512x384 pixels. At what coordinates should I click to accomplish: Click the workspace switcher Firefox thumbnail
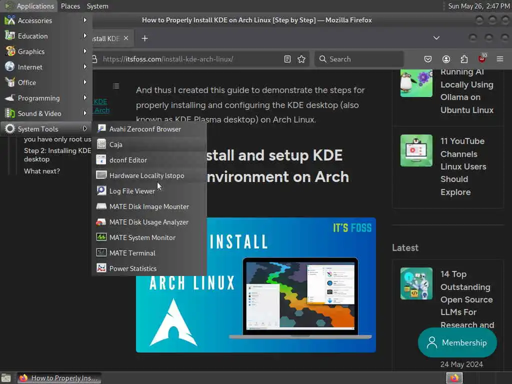pos(454,378)
